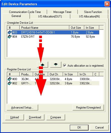The width and height of the screenshot is (111, 133).
Task: Sort unregister list by In Size header
Action: pyautogui.click(x=92, y=27)
